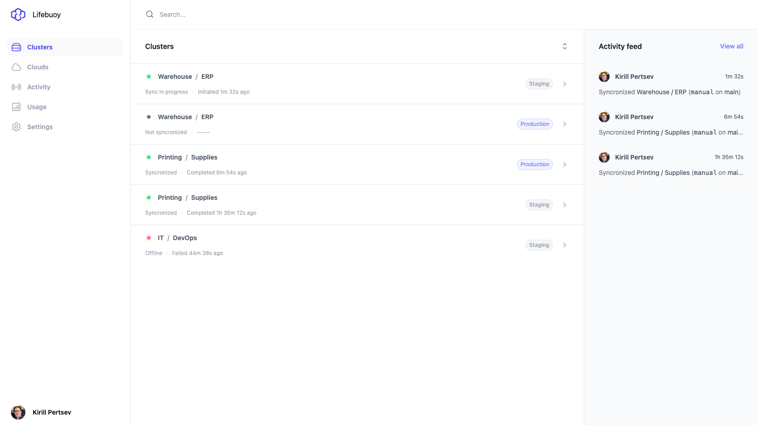Image resolution: width=758 pixels, height=425 pixels.
Task: Click the Settings gear icon
Action: [16, 127]
